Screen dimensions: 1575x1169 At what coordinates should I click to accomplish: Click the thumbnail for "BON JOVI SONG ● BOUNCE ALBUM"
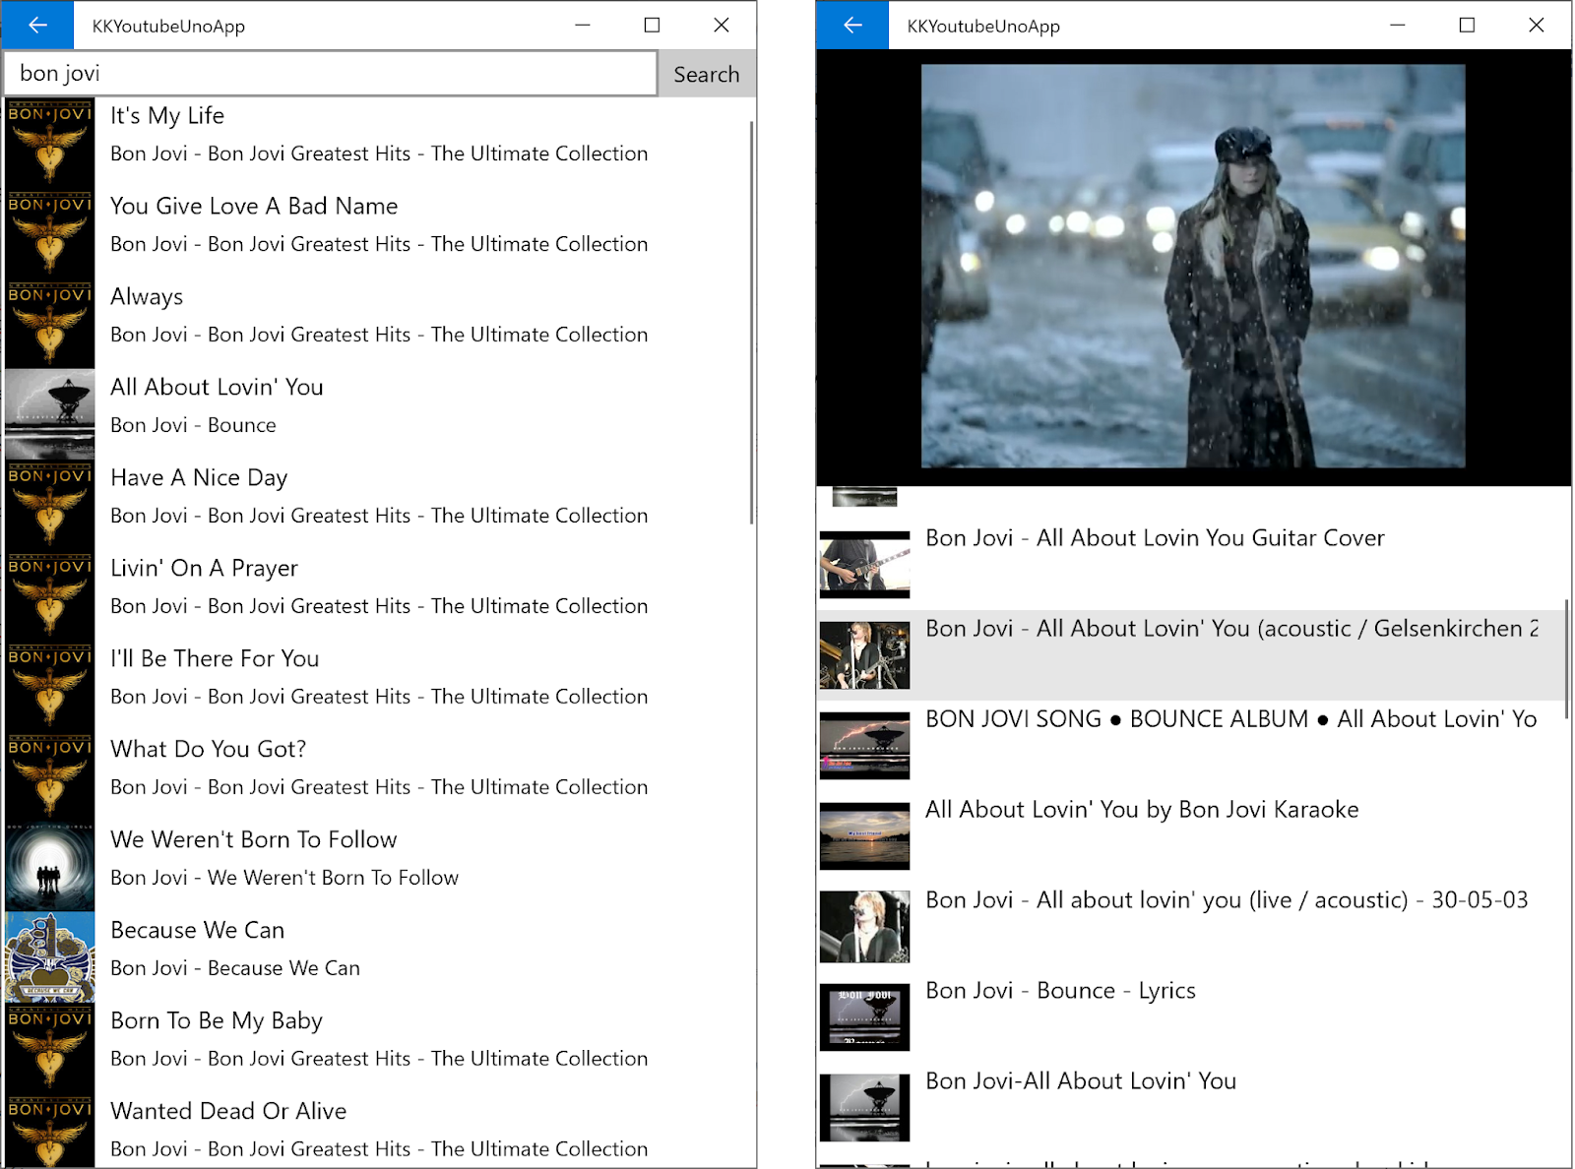[x=864, y=746]
